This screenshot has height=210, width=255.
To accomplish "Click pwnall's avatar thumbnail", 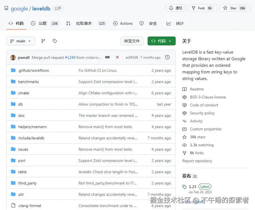I will [x=13, y=58].
